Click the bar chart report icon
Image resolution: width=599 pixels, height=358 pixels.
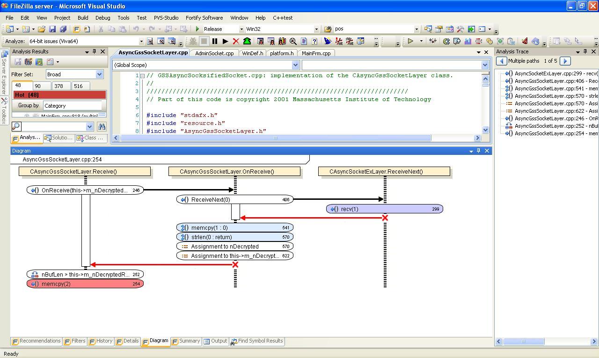[x=468, y=41]
